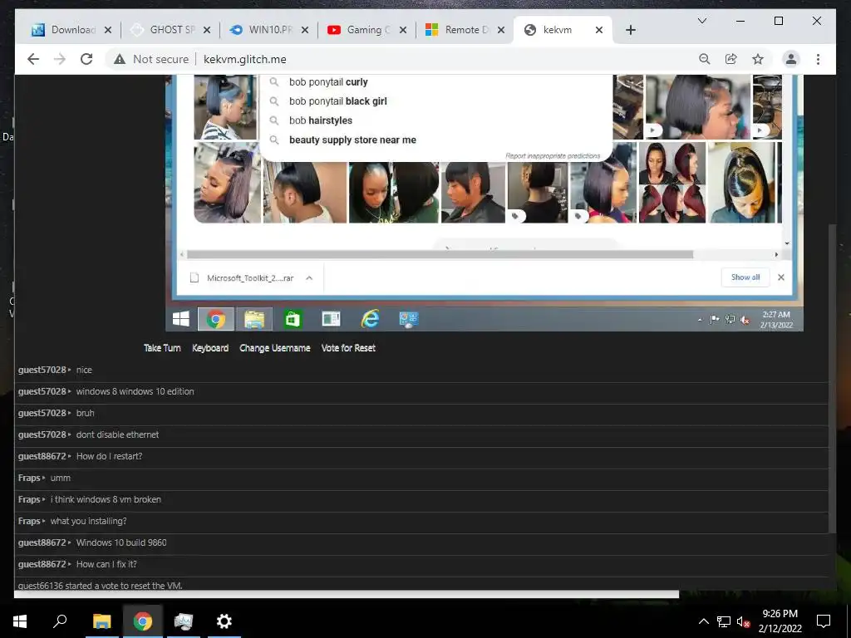Click the Not secure warning indicator
The width and height of the screenshot is (851, 638).
pyautogui.click(x=151, y=59)
